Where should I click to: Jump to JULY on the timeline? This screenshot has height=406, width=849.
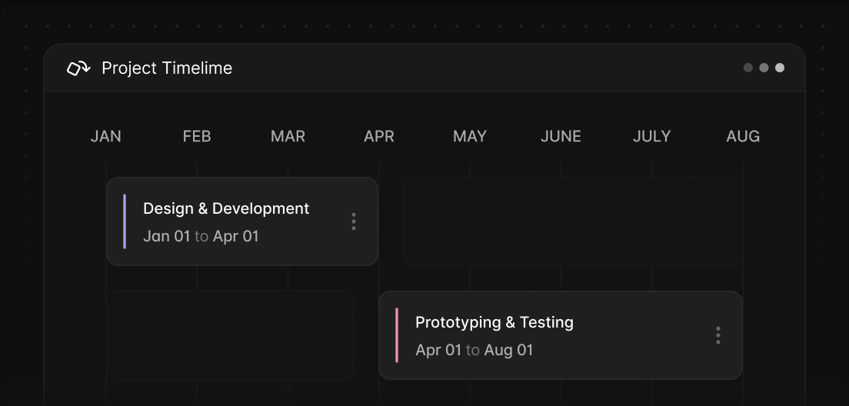pyautogui.click(x=652, y=136)
